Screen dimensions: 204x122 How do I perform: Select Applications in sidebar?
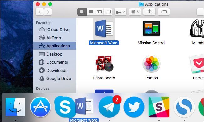click(x=55, y=46)
